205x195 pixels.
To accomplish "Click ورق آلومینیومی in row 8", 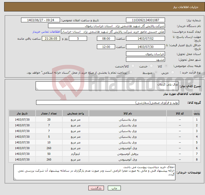I will [x=128, y=159].
